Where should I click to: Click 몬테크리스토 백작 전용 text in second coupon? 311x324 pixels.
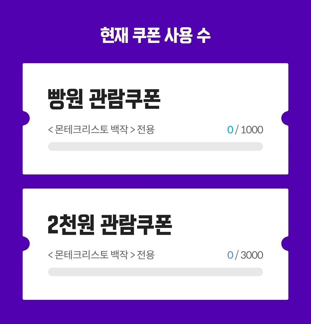(x=101, y=255)
